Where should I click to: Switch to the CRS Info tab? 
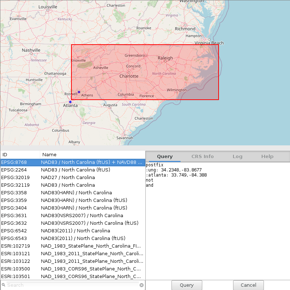tap(202, 156)
